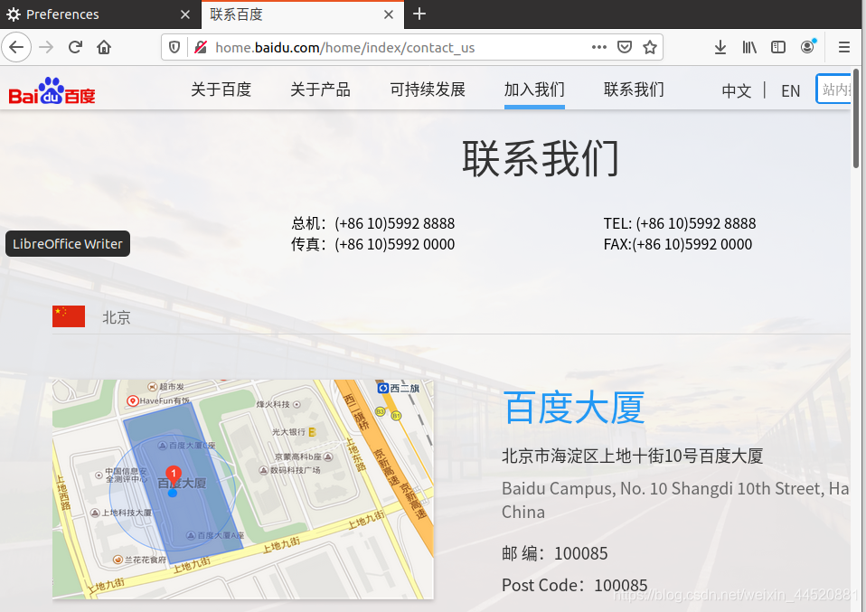This screenshot has width=866, height=612.
Task: Select the 北京 location label
Action: (x=117, y=317)
